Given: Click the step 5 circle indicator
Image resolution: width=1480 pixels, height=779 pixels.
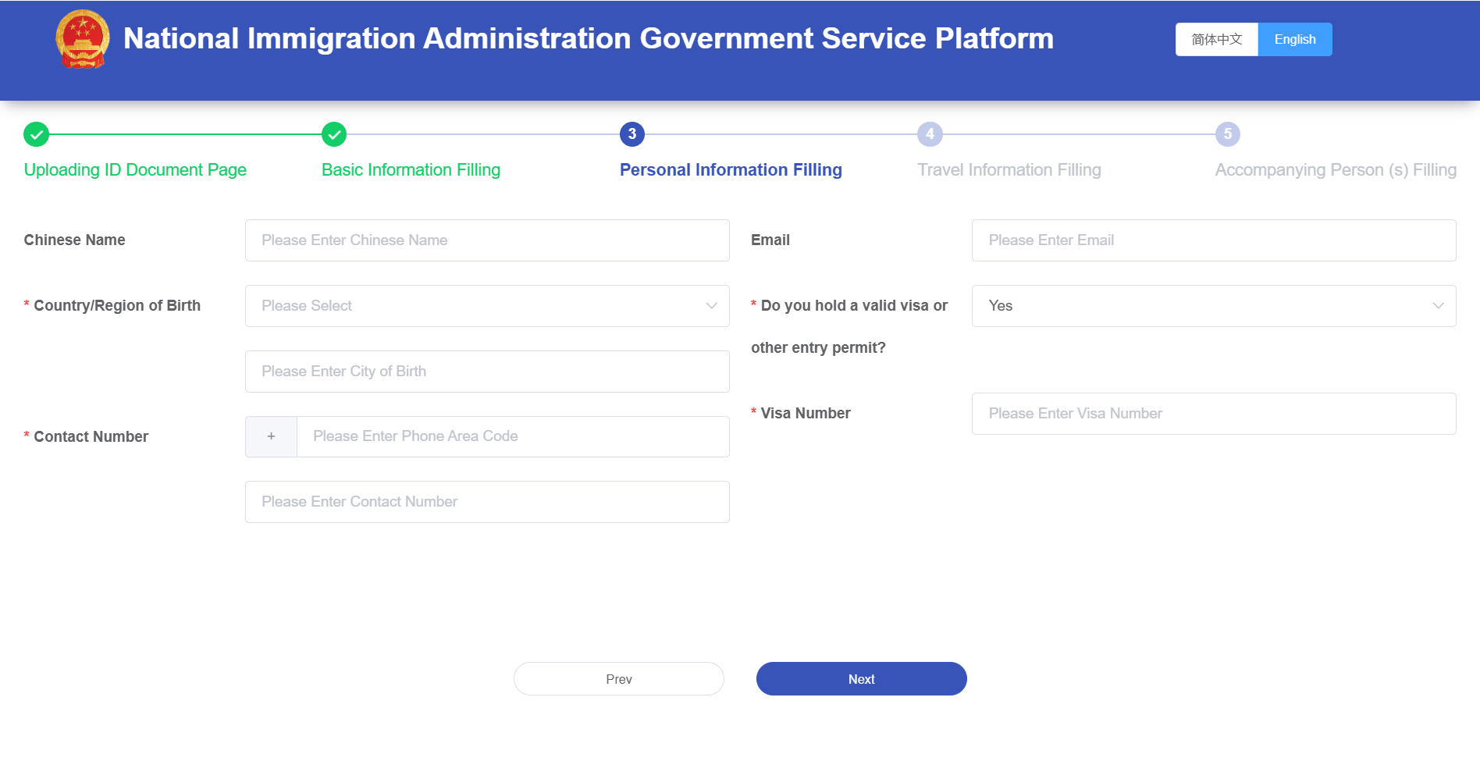Looking at the screenshot, I should [x=1228, y=134].
